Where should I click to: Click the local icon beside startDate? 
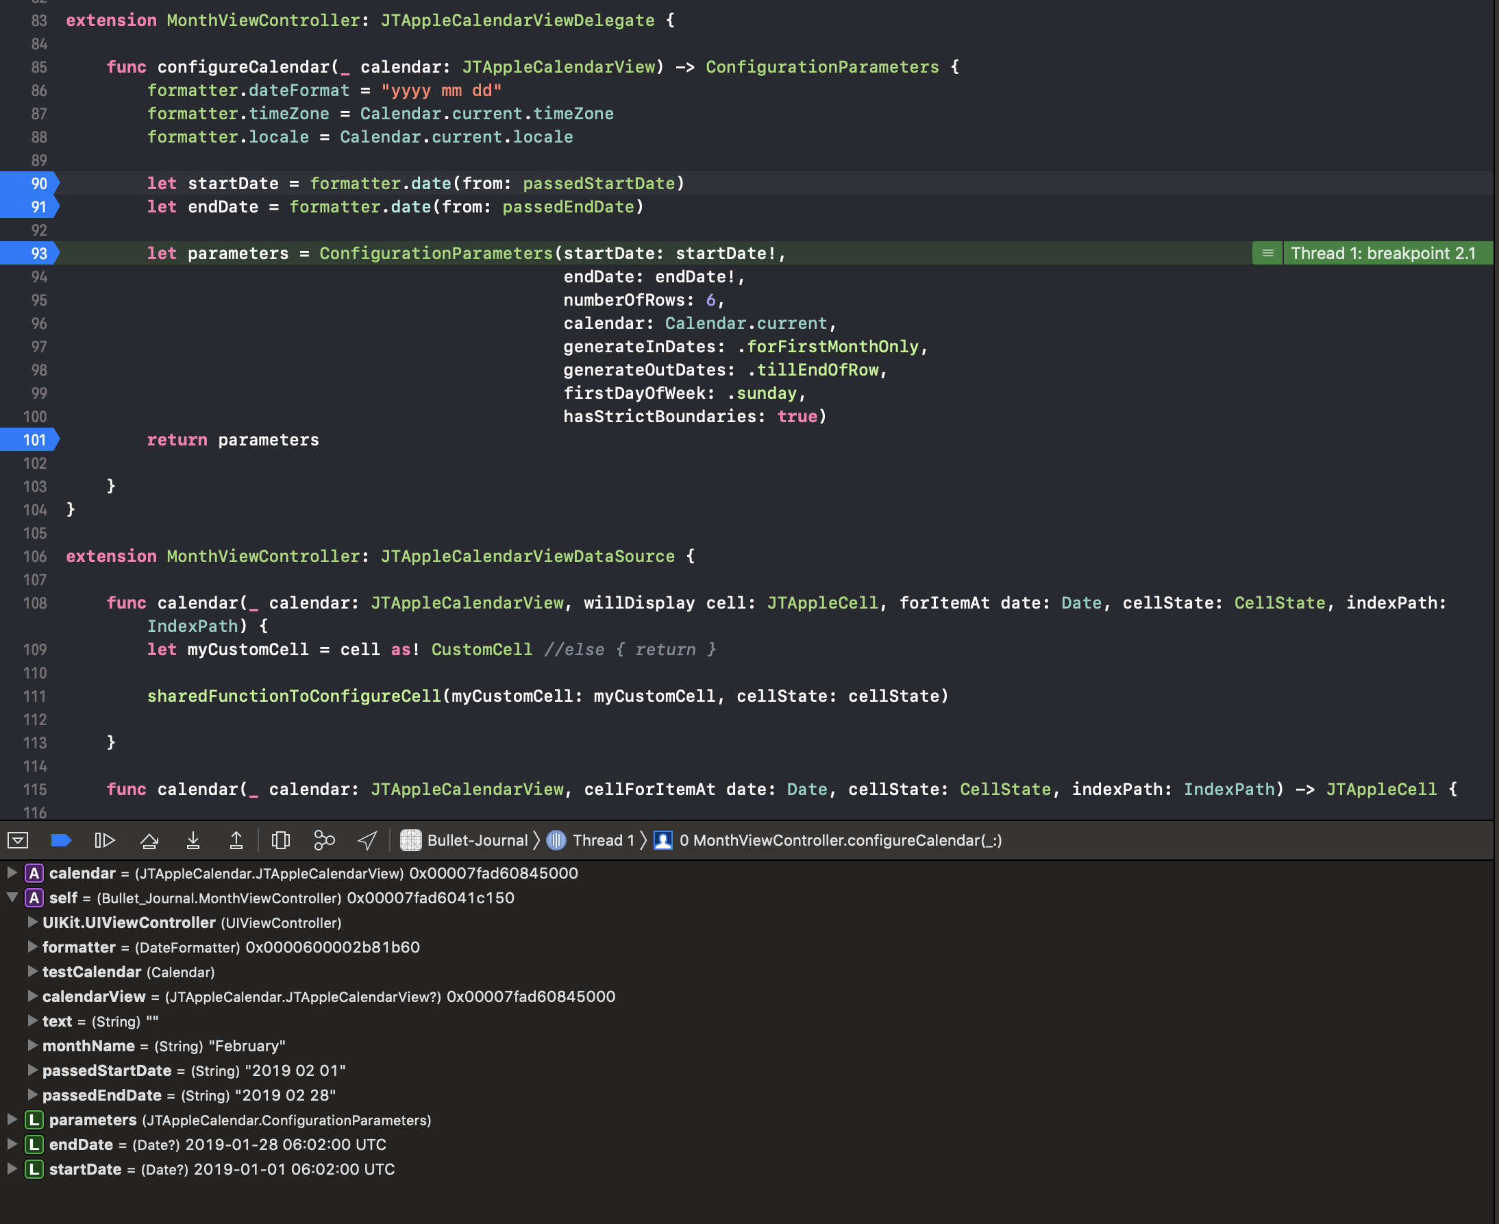click(34, 1169)
